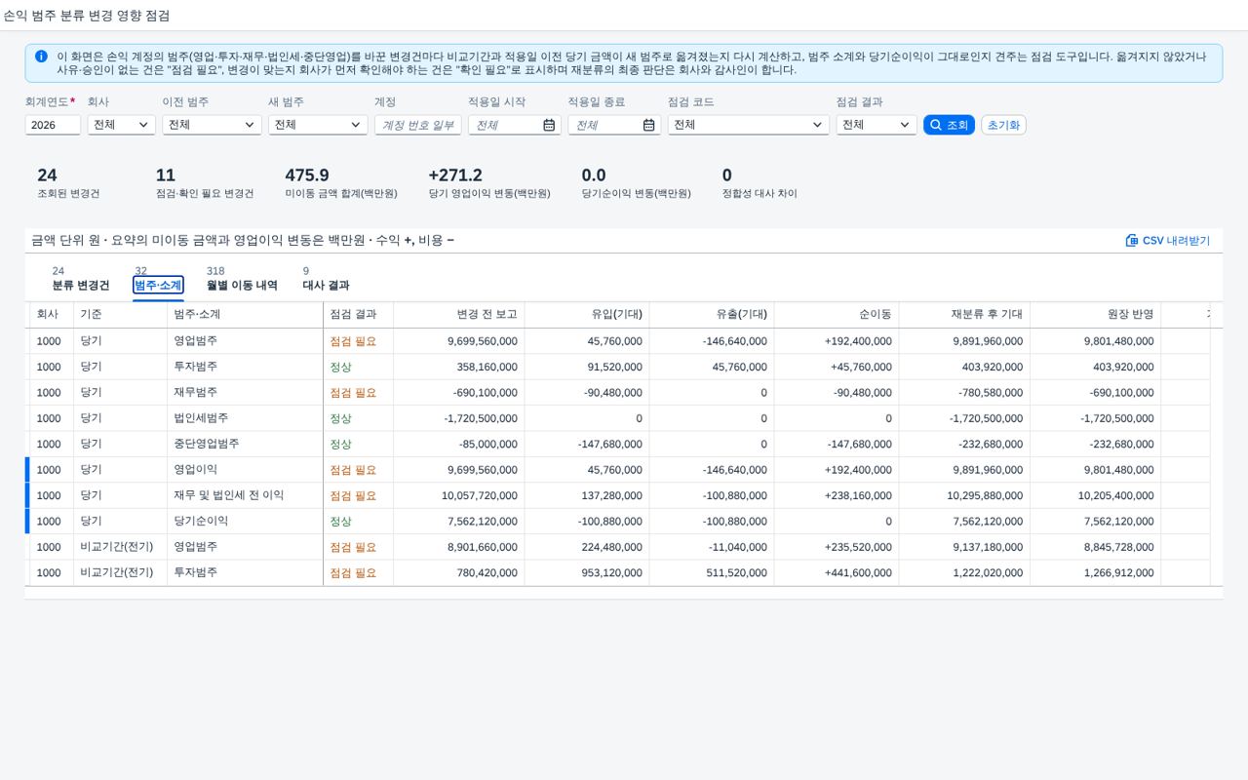Image resolution: width=1248 pixels, height=780 pixels.
Task: Click the 475.9 미이동 금액 합계 summary
Action: coord(341,182)
